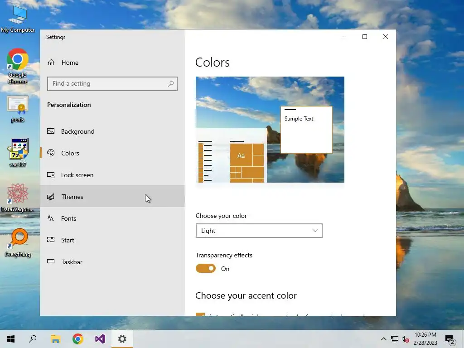Open Lock screen settings page
Screen dimensions: 464x348
tap(112, 175)
